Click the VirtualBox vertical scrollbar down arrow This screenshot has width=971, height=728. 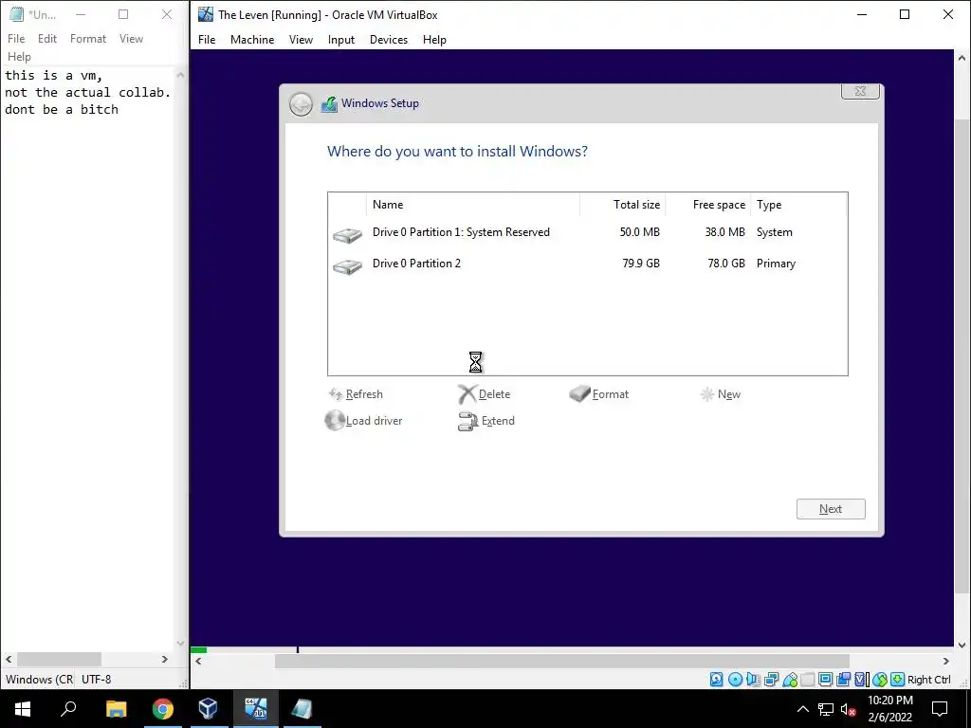click(962, 645)
